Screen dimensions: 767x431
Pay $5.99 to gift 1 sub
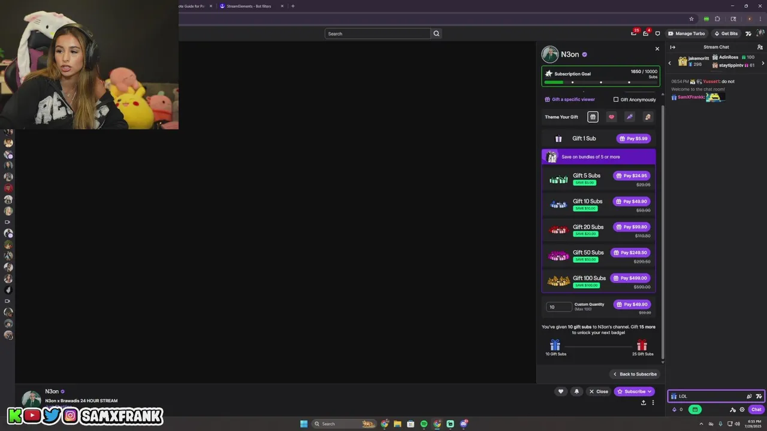click(633, 138)
